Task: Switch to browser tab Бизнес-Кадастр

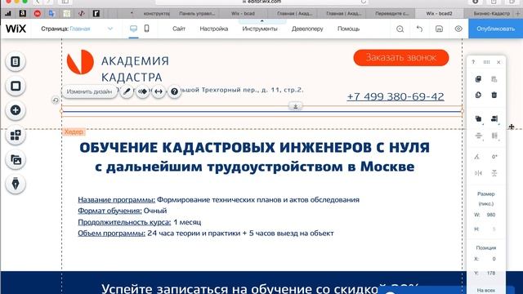Action: pyautogui.click(x=491, y=14)
